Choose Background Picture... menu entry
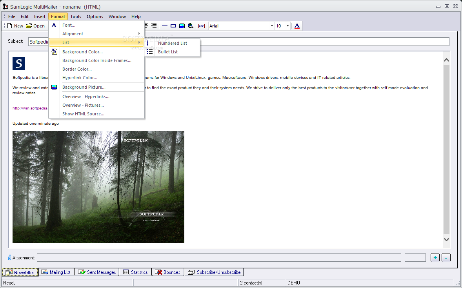 click(96, 87)
